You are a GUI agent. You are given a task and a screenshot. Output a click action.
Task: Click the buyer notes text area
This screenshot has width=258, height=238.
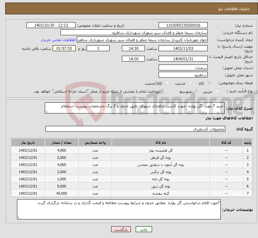click(x=119, y=209)
